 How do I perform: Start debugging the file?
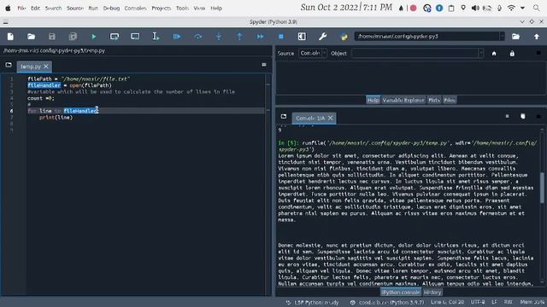(x=177, y=37)
